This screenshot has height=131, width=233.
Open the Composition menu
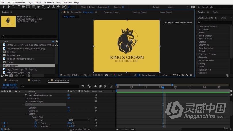[x=19, y=3]
